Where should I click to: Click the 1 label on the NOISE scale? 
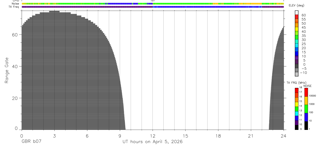(309, 129)
